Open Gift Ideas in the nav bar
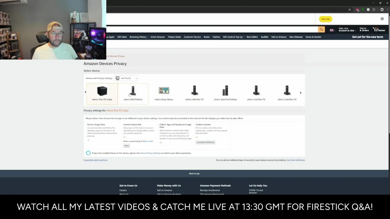Screen dimensions: 390x219 (122, 37)
